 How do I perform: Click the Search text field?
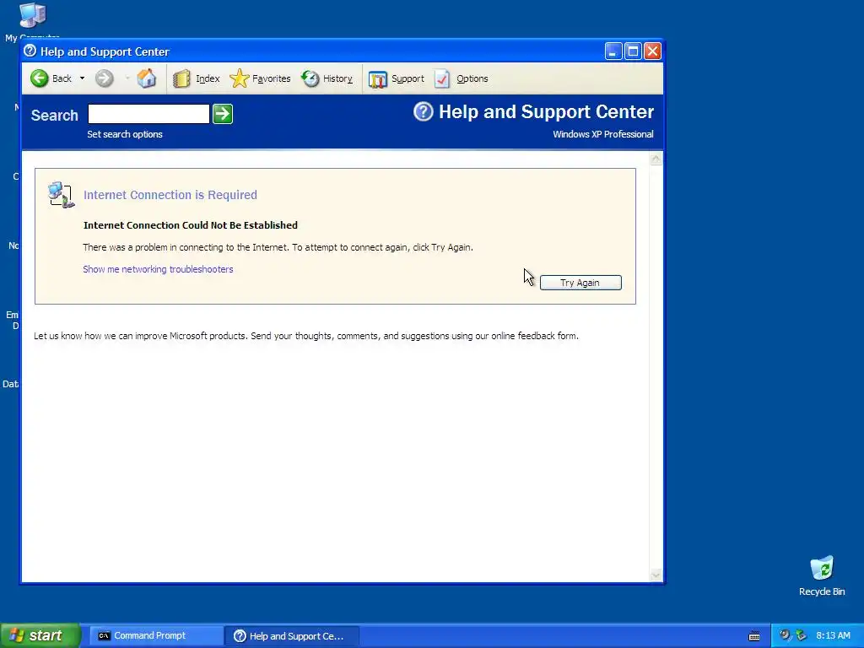(148, 114)
